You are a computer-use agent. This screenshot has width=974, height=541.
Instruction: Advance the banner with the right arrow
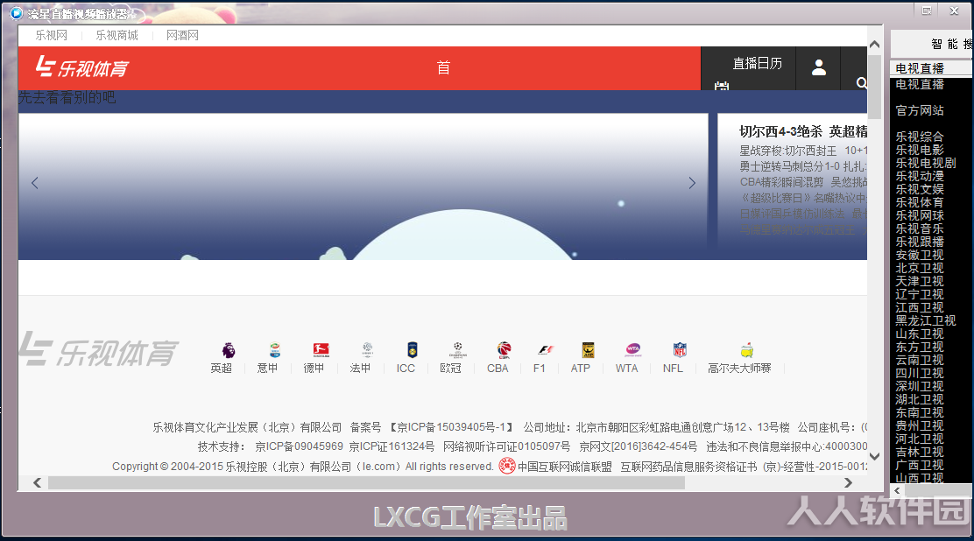click(692, 183)
